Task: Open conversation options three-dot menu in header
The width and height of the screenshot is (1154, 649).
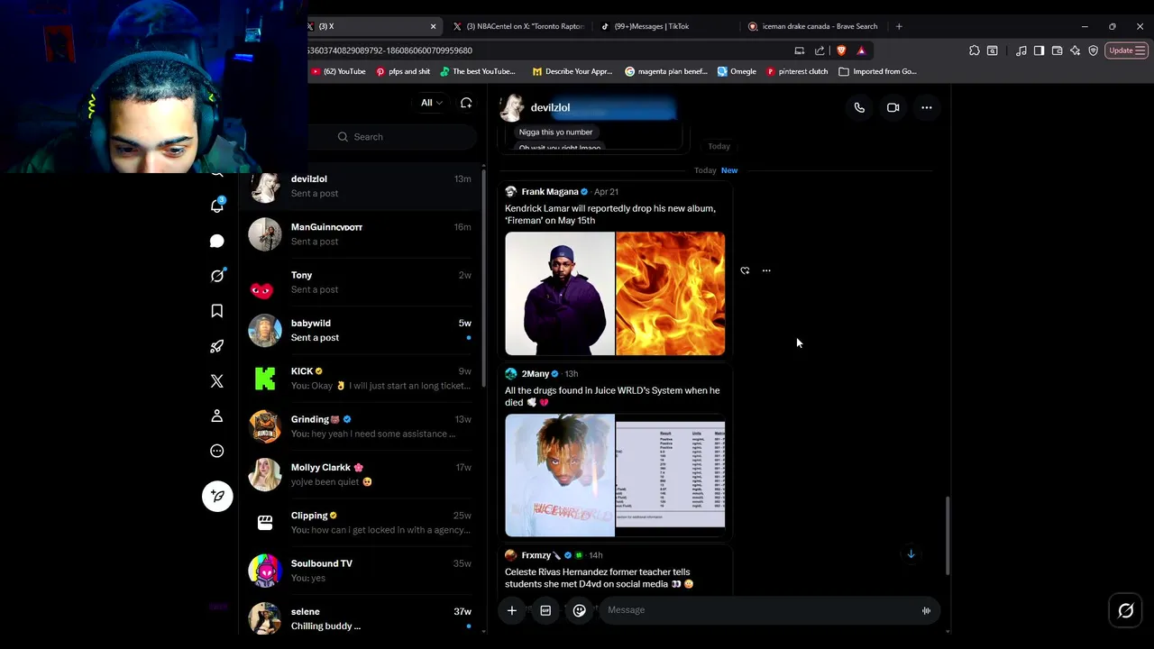Action: tap(926, 107)
